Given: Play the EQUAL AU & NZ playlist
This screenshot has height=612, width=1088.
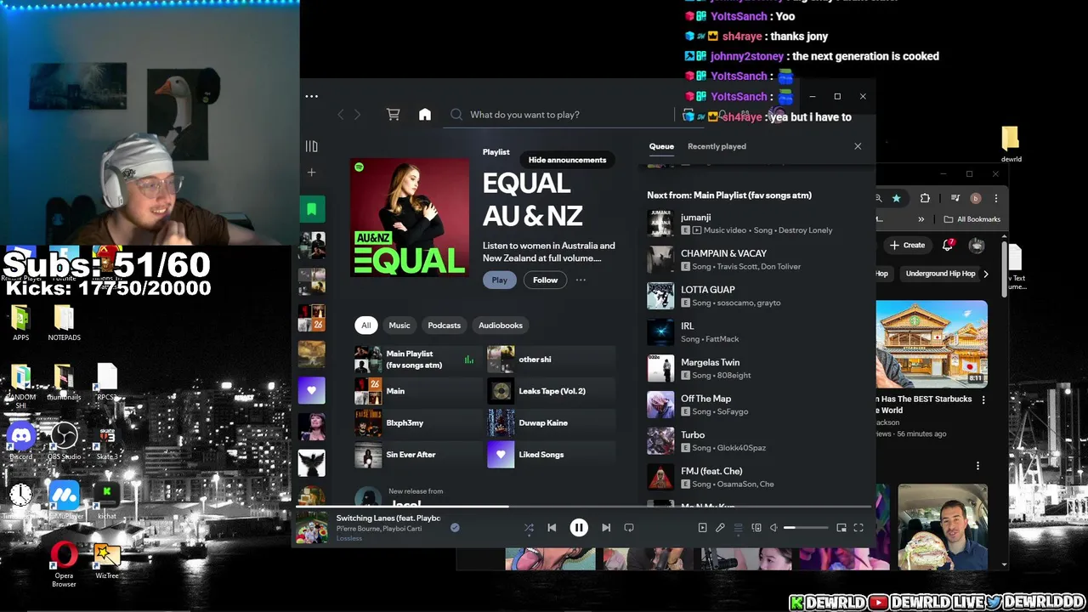Looking at the screenshot, I should click(x=499, y=280).
